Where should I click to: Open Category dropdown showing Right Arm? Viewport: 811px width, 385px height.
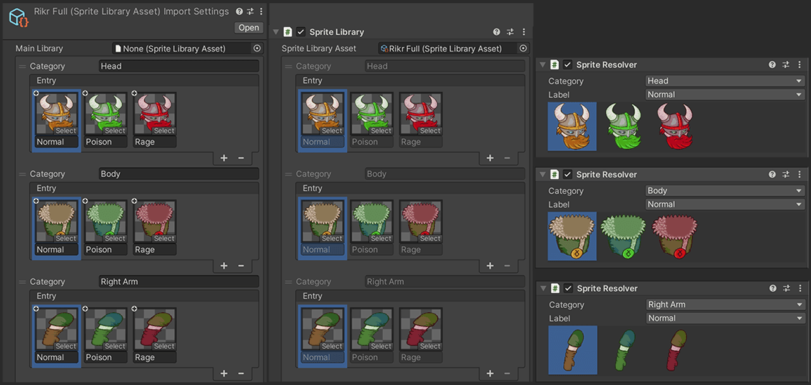[x=725, y=305]
